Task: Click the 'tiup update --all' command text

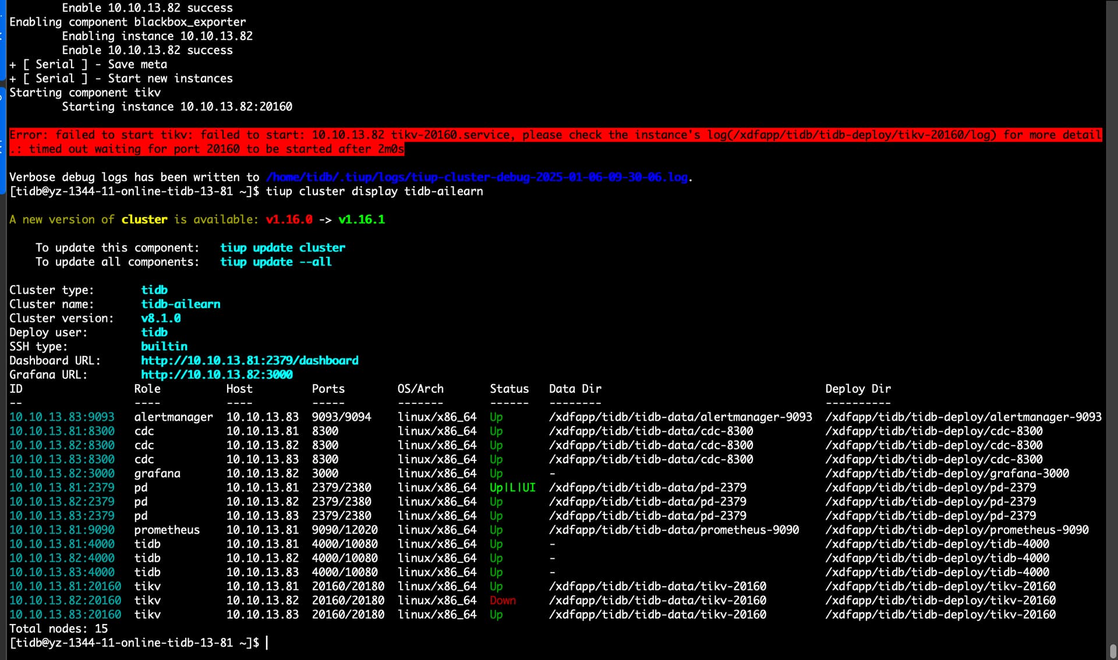Action: coord(275,262)
